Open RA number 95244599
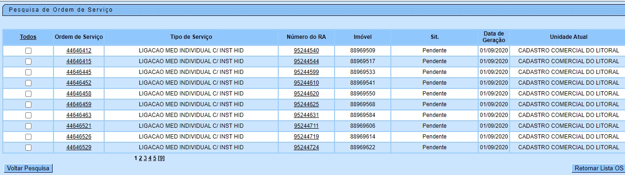This screenshot has width=625, height=175. tap(306, 72)
